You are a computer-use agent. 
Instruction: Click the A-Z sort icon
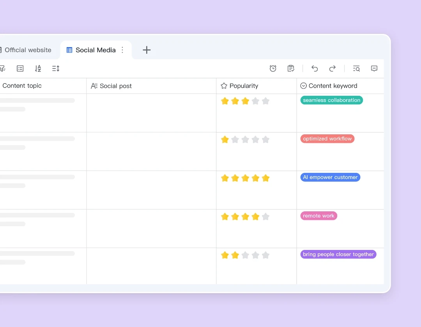point(38,69)
